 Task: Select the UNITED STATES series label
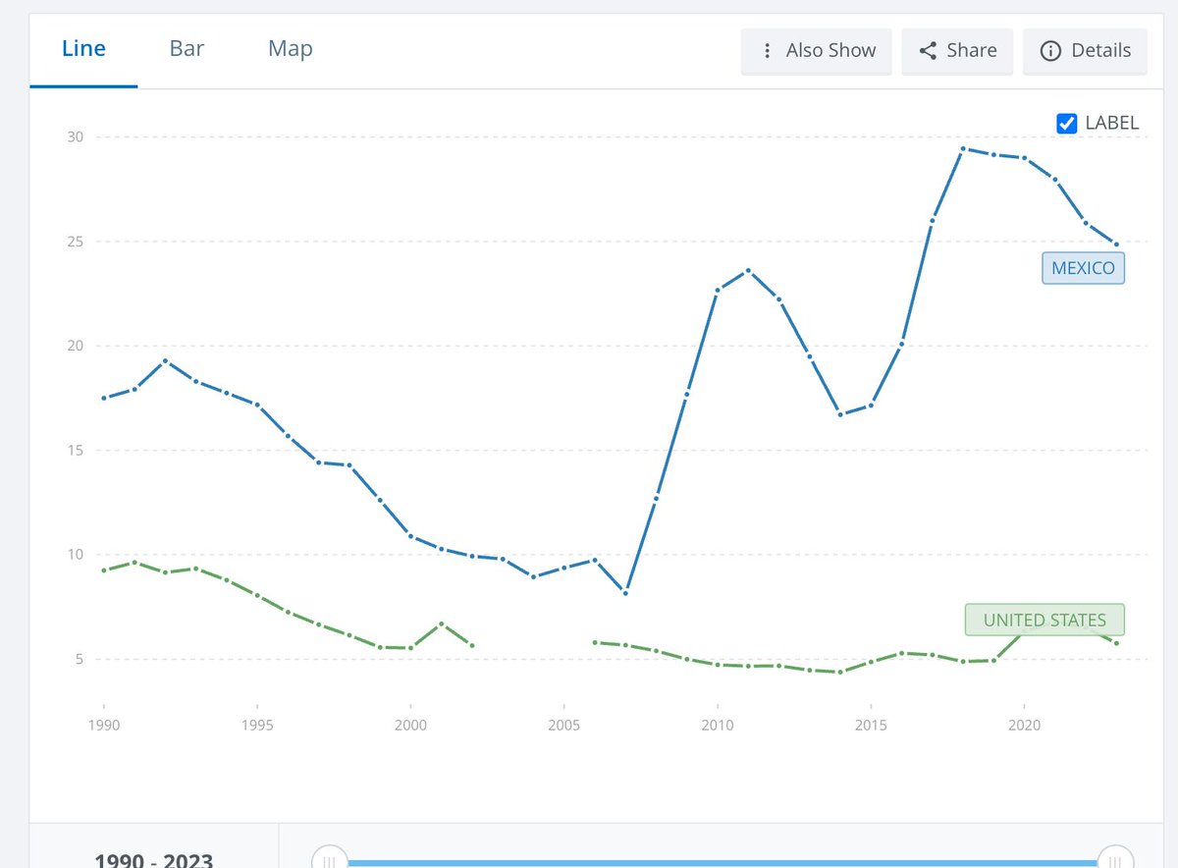1044,620
